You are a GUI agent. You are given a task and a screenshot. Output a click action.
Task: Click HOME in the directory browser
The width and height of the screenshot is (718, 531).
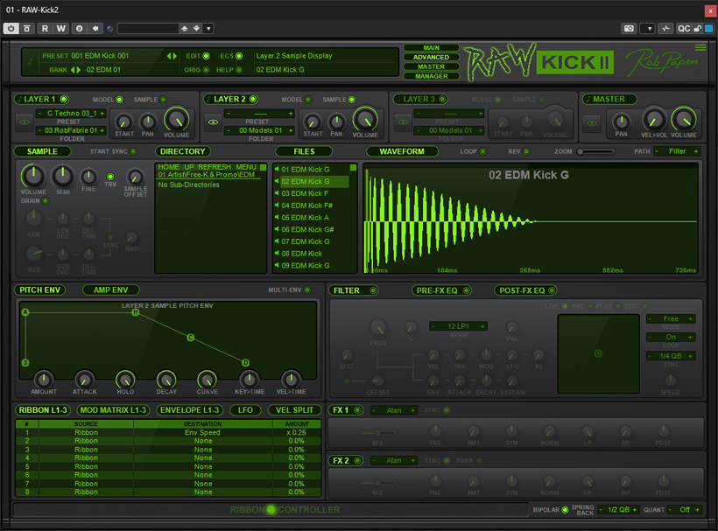point(168,167)
